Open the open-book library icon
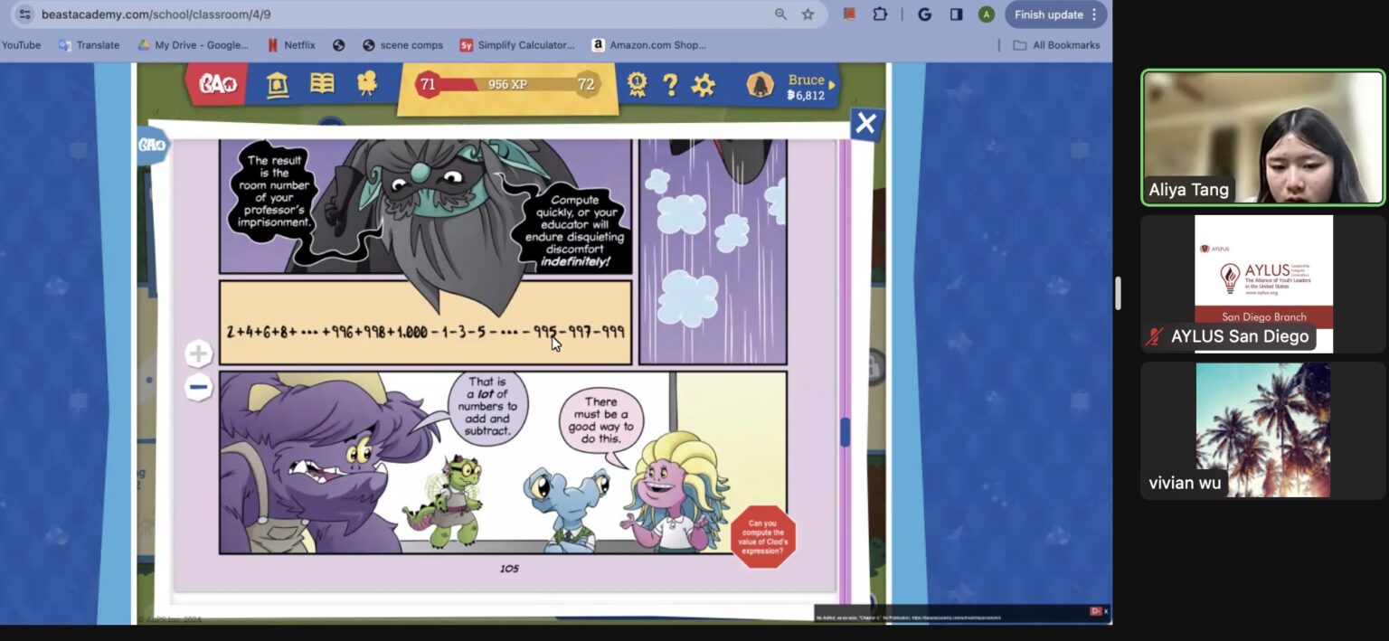The image size is (1389, 641). [322, 84]
